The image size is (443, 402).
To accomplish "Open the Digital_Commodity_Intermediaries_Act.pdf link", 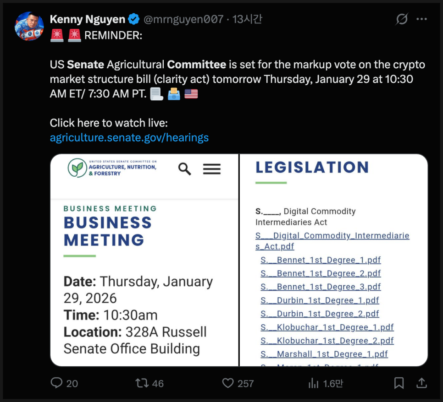I will pyautogui.click(x=332, y=241).
